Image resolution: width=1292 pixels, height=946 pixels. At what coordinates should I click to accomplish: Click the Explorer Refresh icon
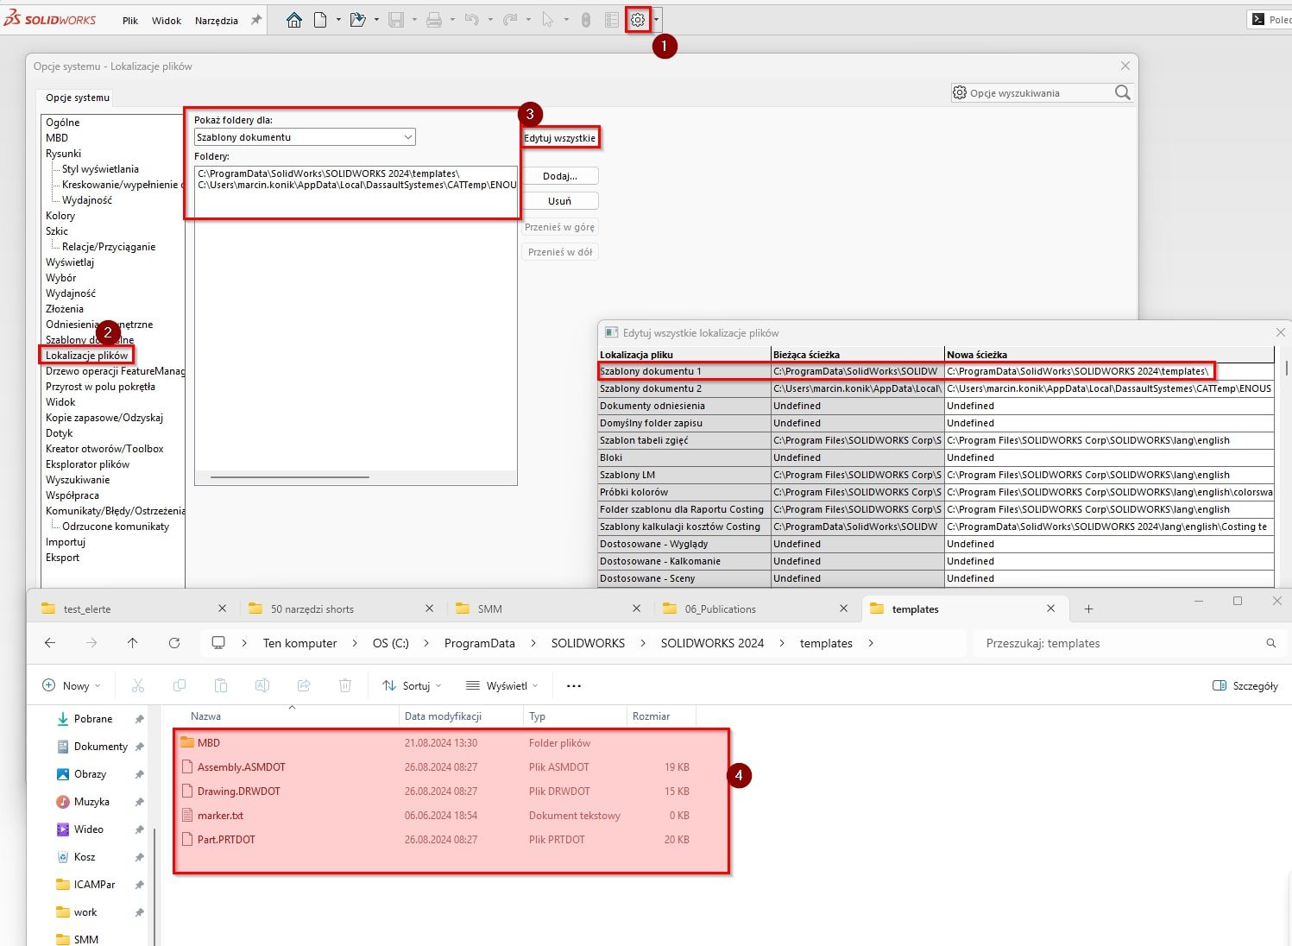(174, 643)
